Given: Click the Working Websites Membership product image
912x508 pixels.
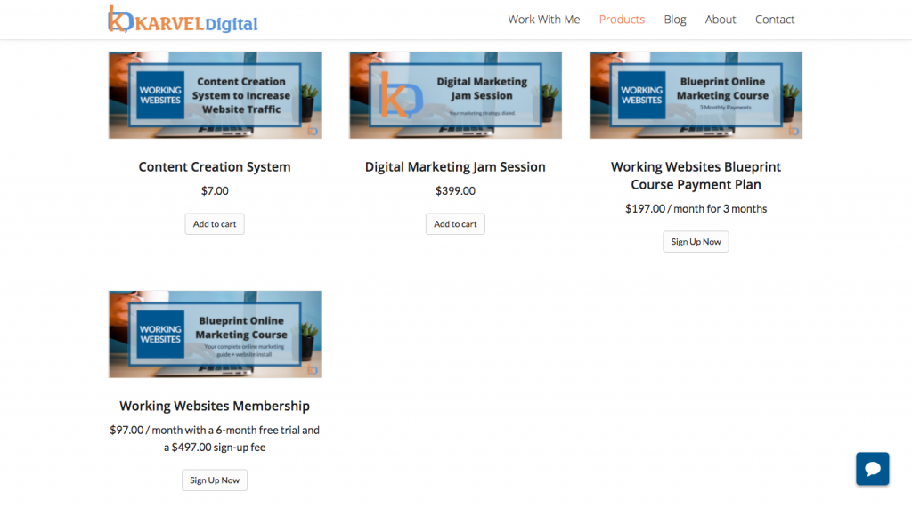Looking at the screenshot, I should click(215, 335).
